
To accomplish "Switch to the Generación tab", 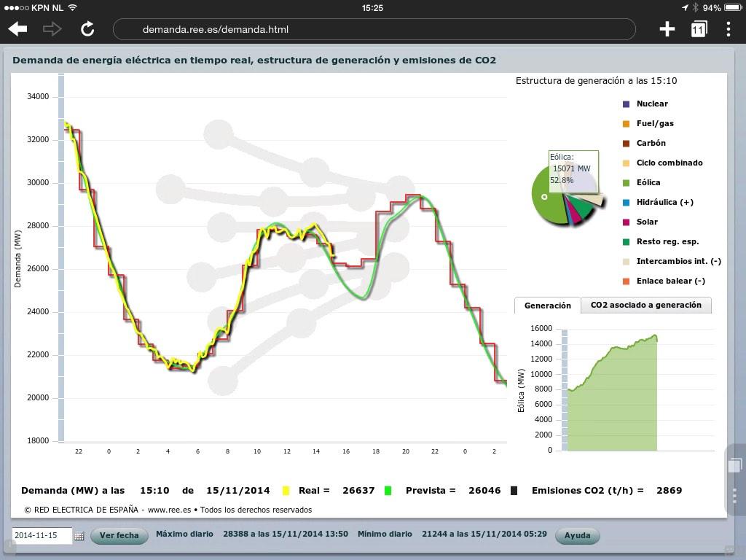I will 548,306.
